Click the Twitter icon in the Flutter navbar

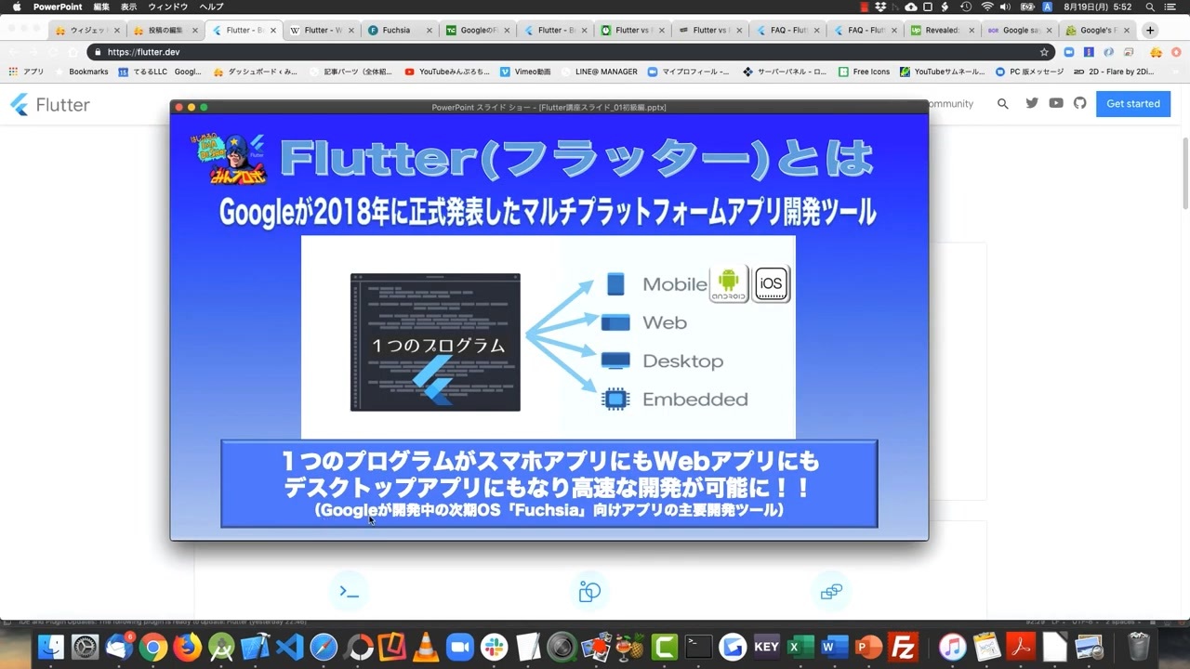(1032, 103)
